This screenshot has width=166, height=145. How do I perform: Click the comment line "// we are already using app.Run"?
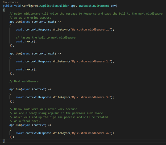(56, 113)
